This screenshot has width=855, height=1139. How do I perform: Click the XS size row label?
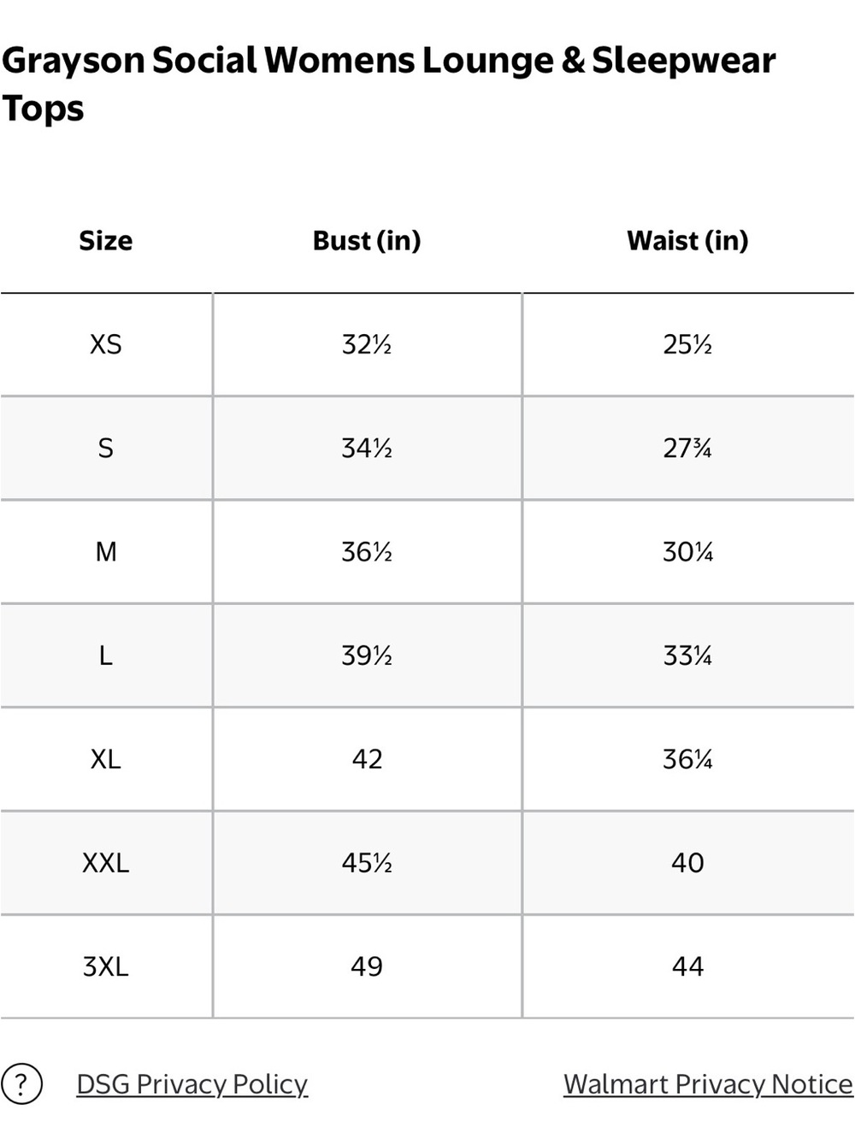pyautogui.click(x=106, y=344)
